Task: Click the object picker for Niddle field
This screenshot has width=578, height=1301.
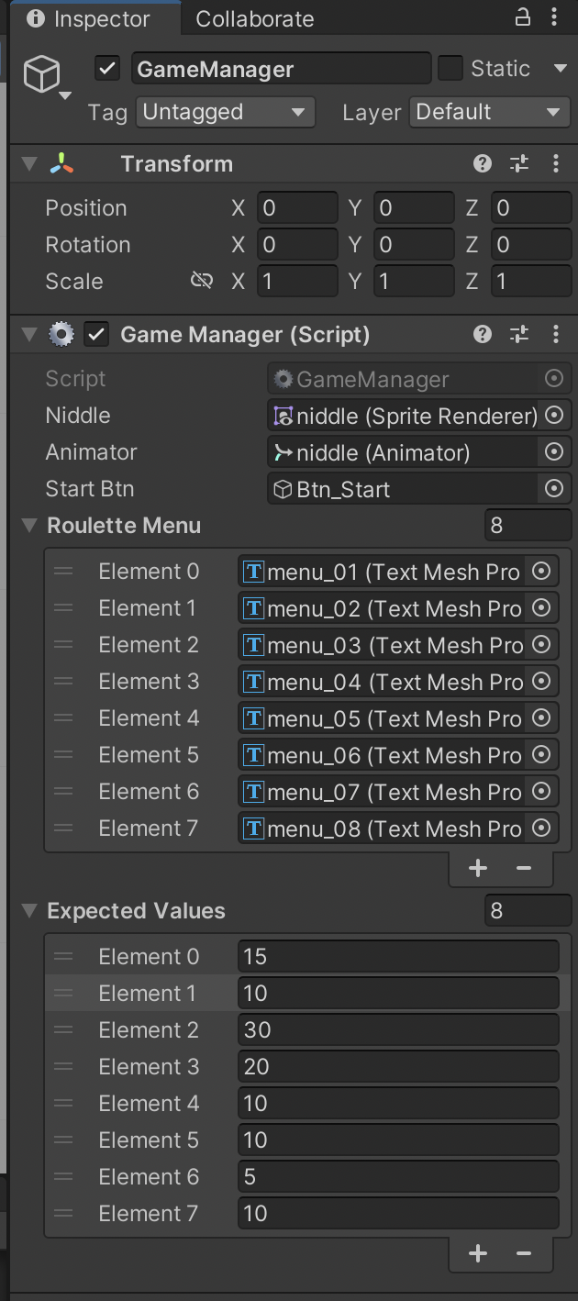Action: point(554,416)
